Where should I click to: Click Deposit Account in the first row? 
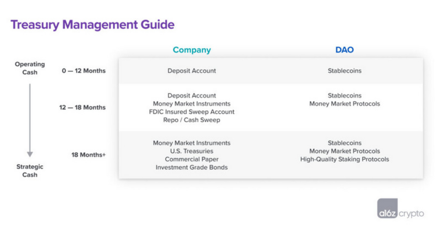[x=192, y=71]
